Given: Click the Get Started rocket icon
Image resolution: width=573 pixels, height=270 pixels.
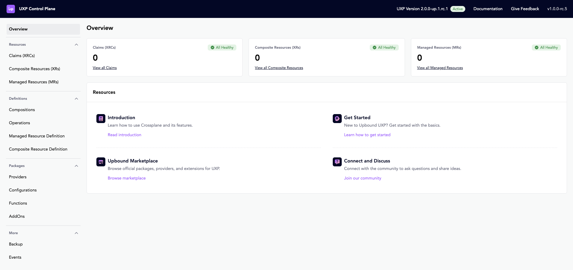Looking at the screenshot, I should click(337, 119).
